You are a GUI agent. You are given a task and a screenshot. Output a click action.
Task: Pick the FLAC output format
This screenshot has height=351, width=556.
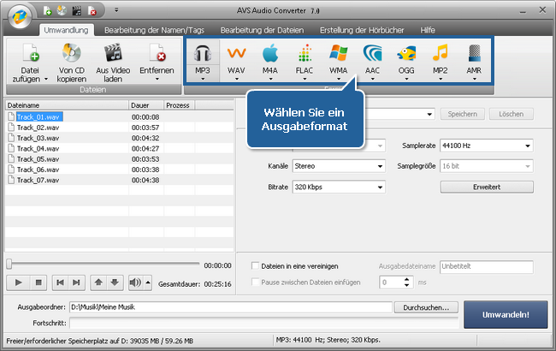pos(305,58)
